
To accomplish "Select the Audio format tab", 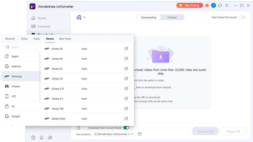I will [37, 39].
